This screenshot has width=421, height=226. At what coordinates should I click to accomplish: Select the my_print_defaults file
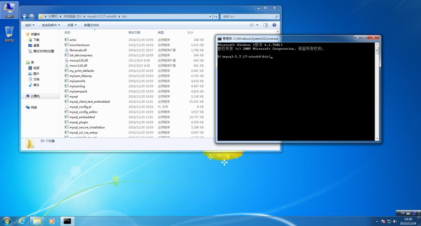[81, 71]
